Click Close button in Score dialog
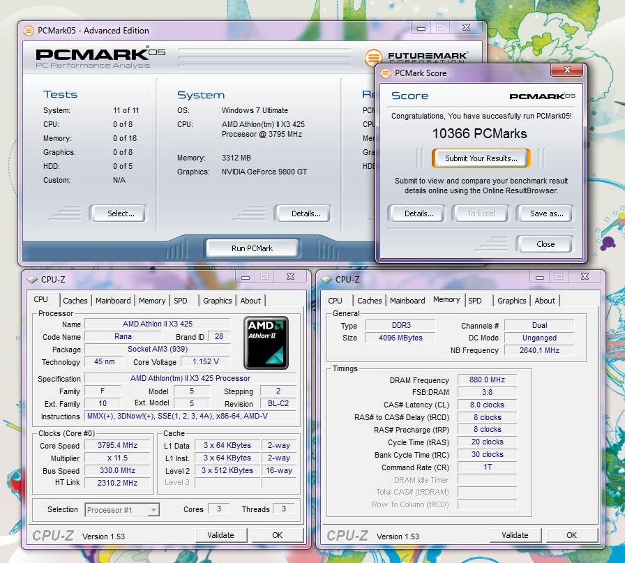This screenshot has width=625, height=563. point(545,244)
